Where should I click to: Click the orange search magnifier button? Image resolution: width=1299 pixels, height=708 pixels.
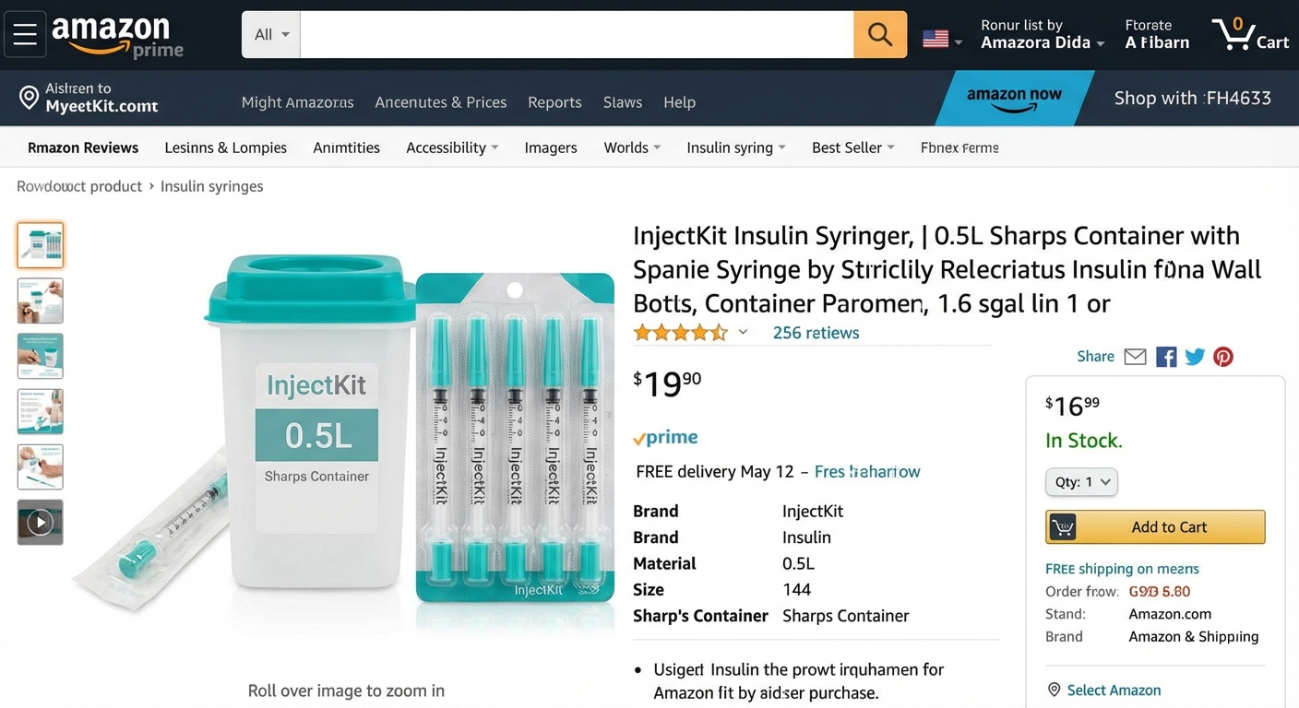pyautogui.click(x=880, y=35)
